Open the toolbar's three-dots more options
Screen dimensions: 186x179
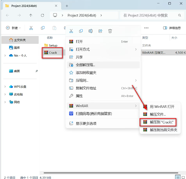[146, 28]
